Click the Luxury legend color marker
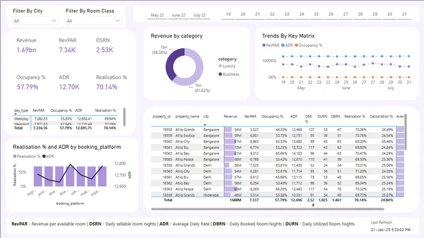424x238 pixels. 220,66
